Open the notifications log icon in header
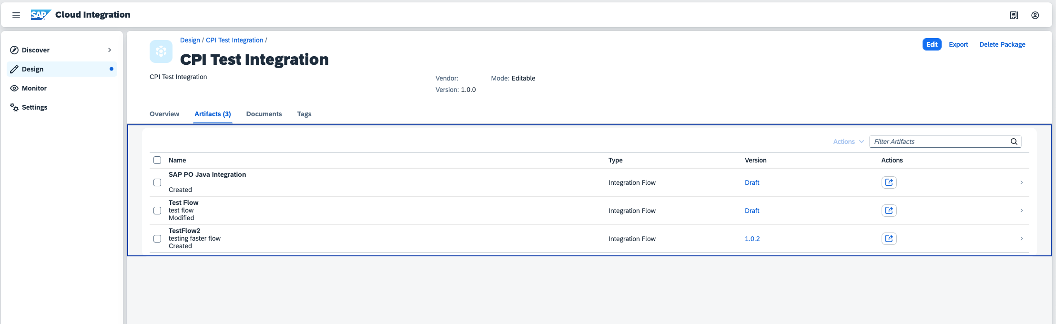Screen dimensions: 1056x324 tap(1014, 15)
